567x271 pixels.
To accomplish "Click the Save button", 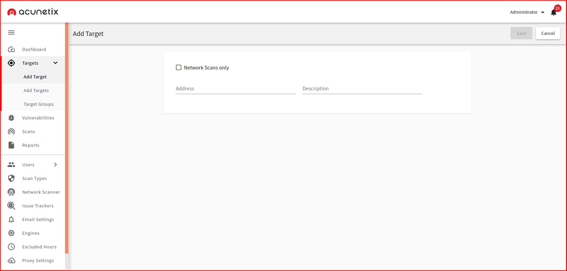I will coord(521,33).
